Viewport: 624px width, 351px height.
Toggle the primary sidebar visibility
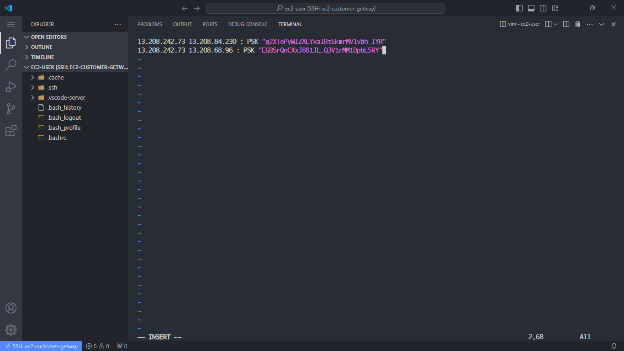[519, 8]
